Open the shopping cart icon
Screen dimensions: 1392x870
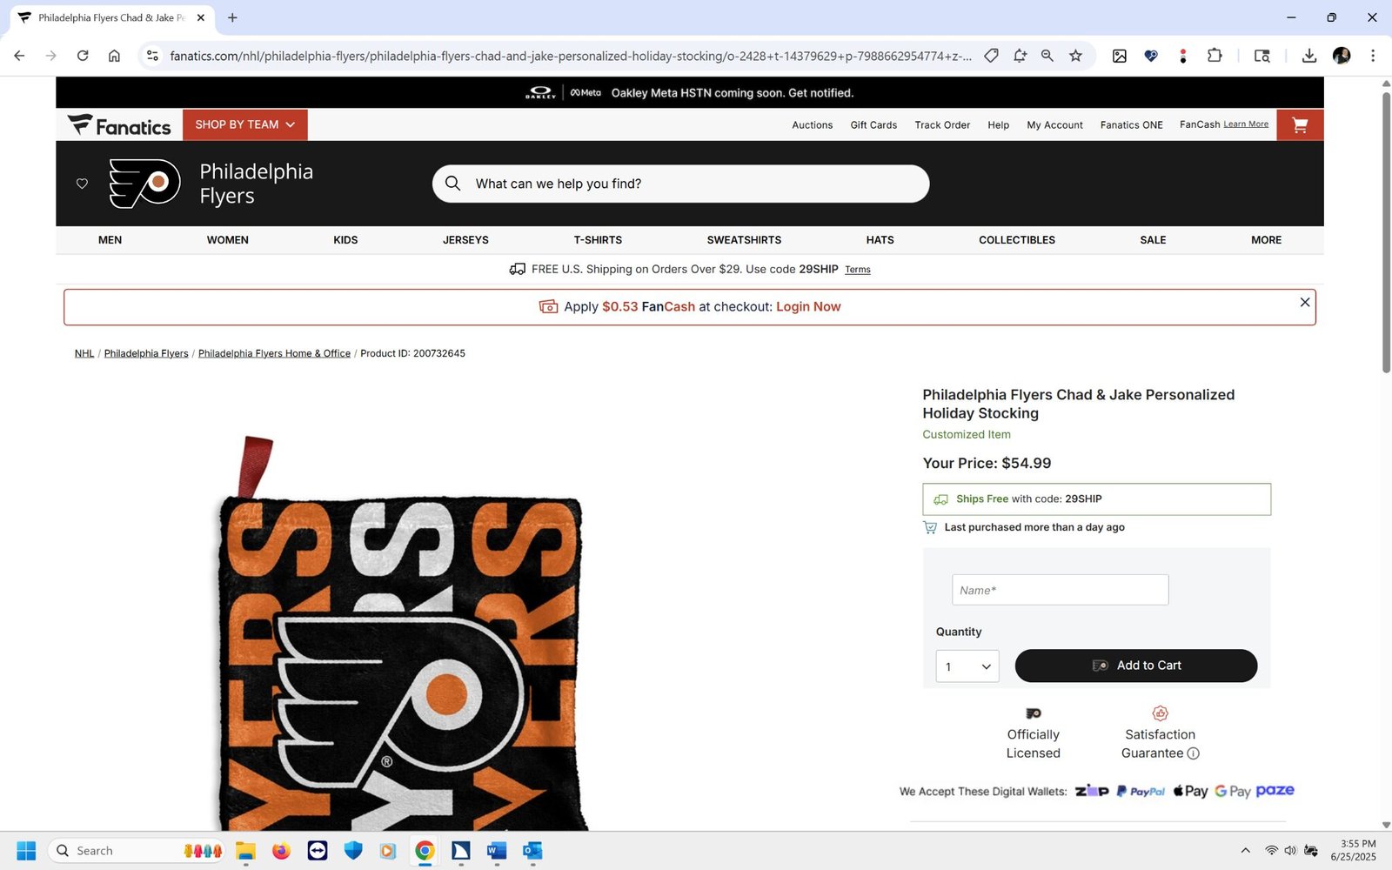click(x=1300, y=124)
